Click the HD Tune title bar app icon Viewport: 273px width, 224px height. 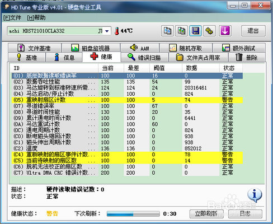7,7
